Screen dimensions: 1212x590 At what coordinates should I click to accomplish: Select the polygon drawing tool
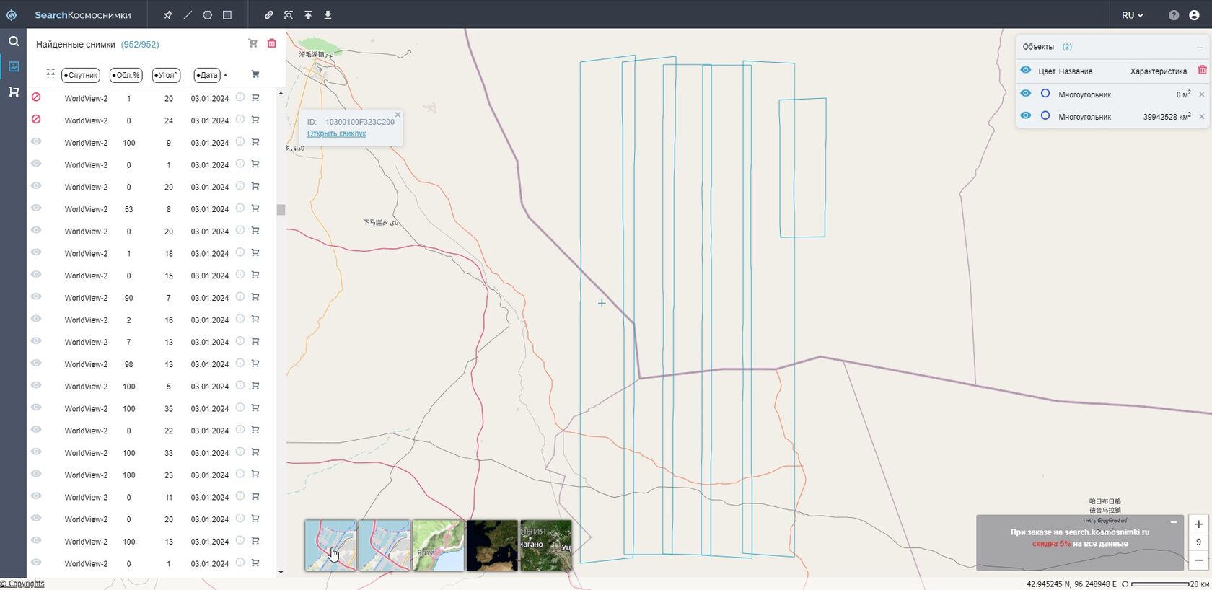coord(207,14)
